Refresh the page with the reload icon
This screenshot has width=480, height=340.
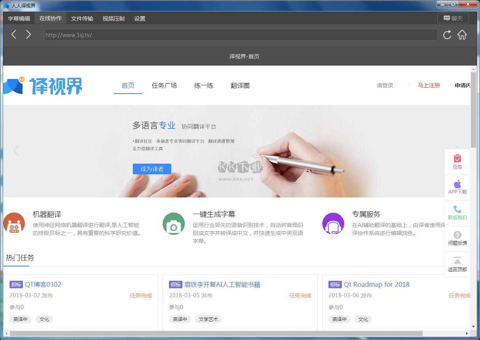click(447, 35)
